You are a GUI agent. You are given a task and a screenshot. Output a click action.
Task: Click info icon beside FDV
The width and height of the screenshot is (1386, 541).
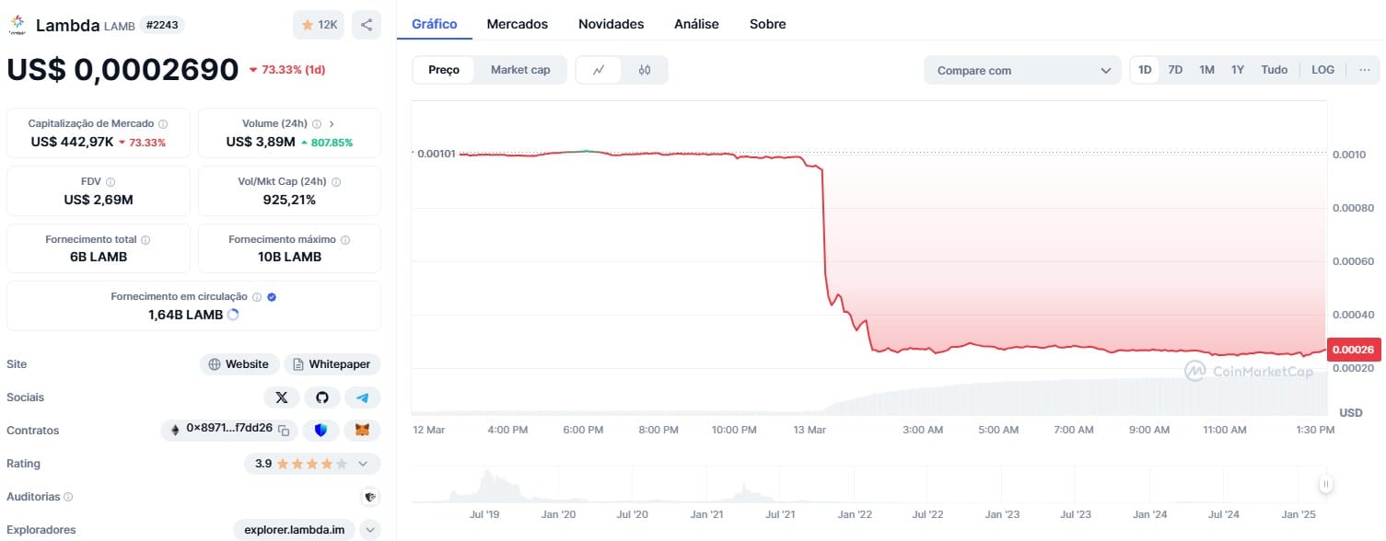tap(111, 182)
